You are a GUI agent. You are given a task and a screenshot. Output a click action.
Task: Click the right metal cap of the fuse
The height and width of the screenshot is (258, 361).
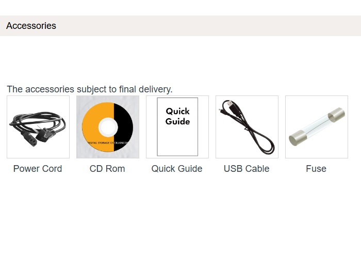(x=336, y=115)
